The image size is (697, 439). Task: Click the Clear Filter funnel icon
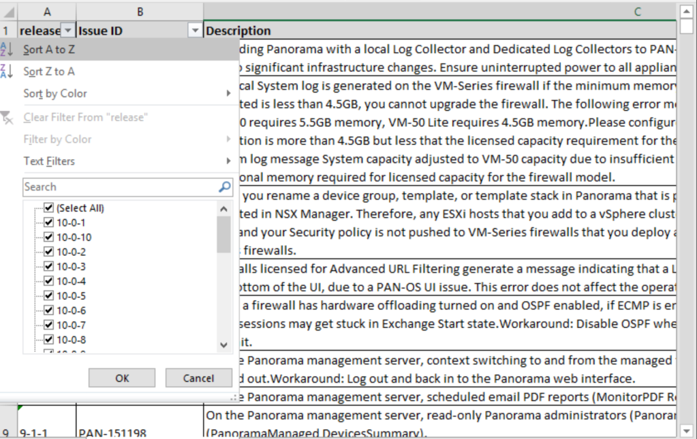[7, 118]
